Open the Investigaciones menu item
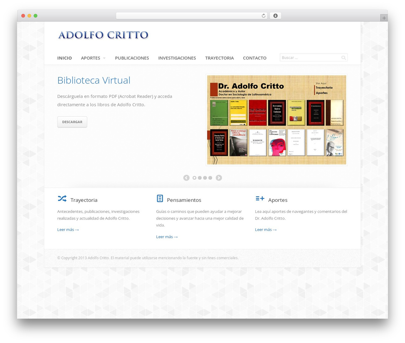This screenshot has height=343, width=405. [177, 58]
